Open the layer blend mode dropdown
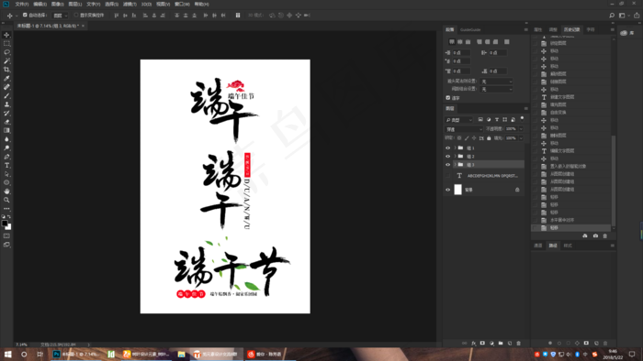643x361 pixels. pyautogui.click(x=464, y=129)
